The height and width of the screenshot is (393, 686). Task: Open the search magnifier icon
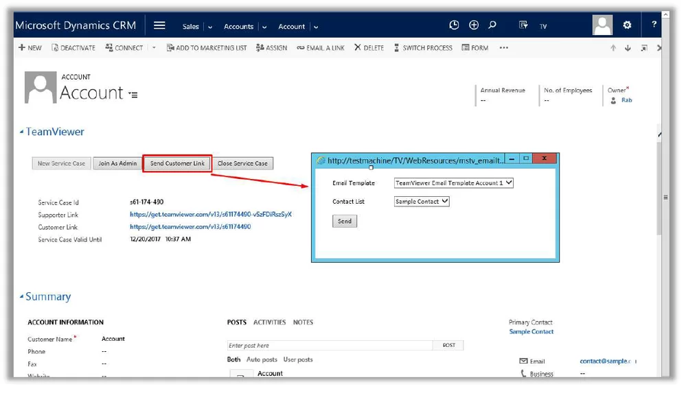pos(492,25)
